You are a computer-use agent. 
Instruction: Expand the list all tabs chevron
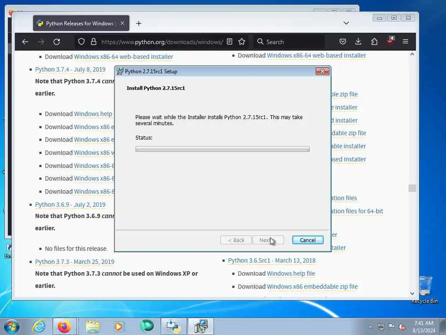[x=346, y=23]
